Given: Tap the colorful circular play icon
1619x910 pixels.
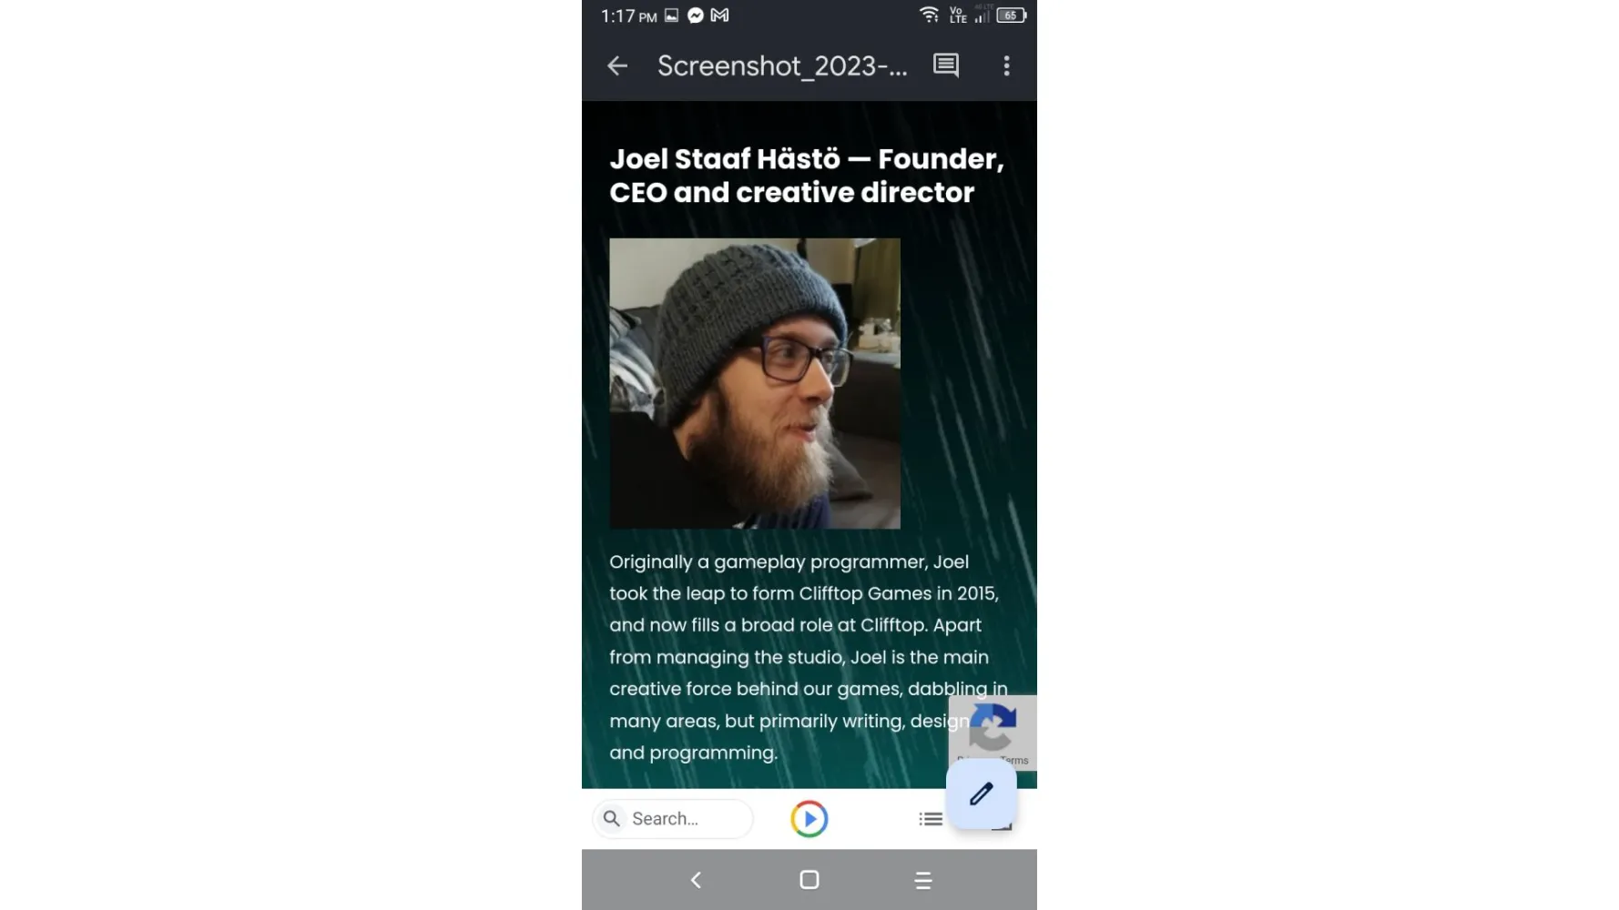Looking at the screenshot, I should pos(809,819).
